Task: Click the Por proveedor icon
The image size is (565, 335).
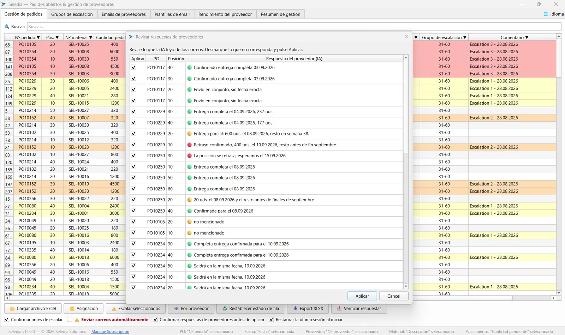Action: (176, 309)
